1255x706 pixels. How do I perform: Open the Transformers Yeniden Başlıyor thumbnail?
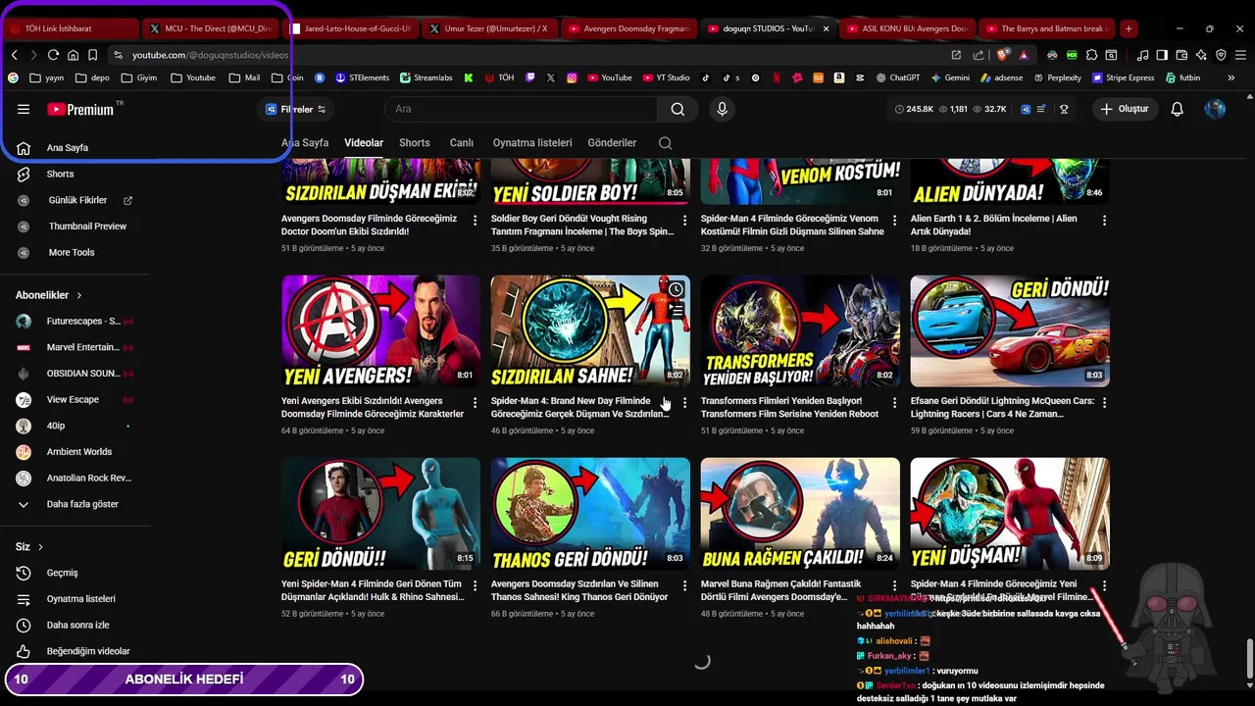point(800,330)
